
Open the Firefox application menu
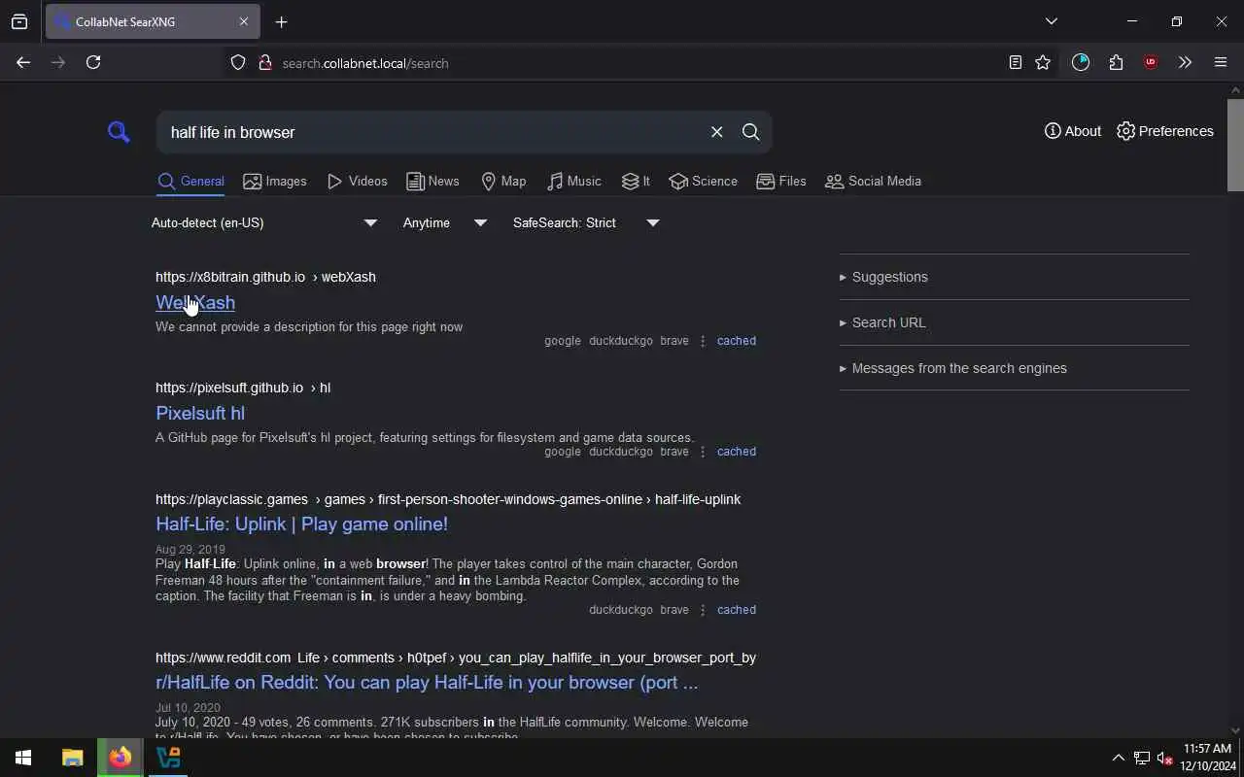click(1221, 62)
